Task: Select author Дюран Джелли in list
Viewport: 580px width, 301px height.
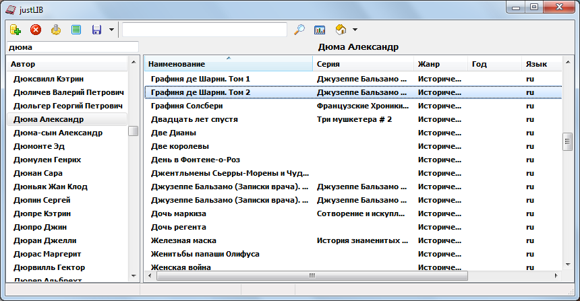Action: tap(45, 240)
